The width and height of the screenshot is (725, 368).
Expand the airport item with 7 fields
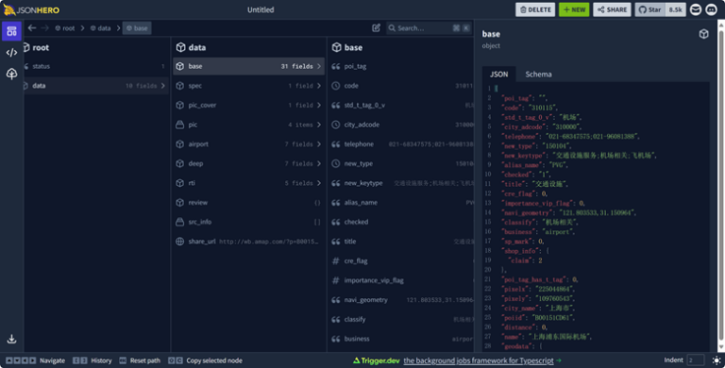point(248,144)
